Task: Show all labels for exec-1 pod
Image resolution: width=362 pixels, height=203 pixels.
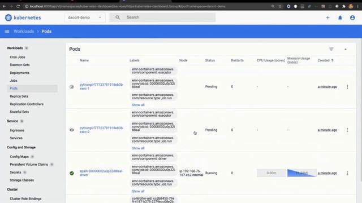Action: (x=138, y=105)
